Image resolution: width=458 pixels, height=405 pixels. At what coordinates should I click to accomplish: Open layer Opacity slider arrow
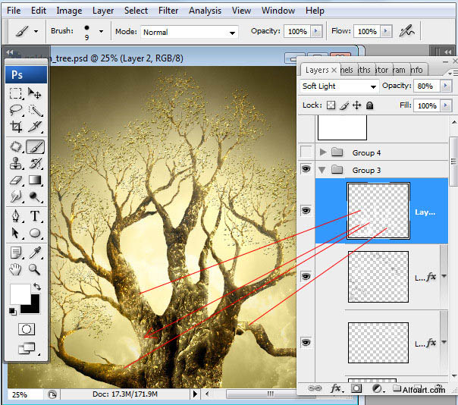pos(444,86)
